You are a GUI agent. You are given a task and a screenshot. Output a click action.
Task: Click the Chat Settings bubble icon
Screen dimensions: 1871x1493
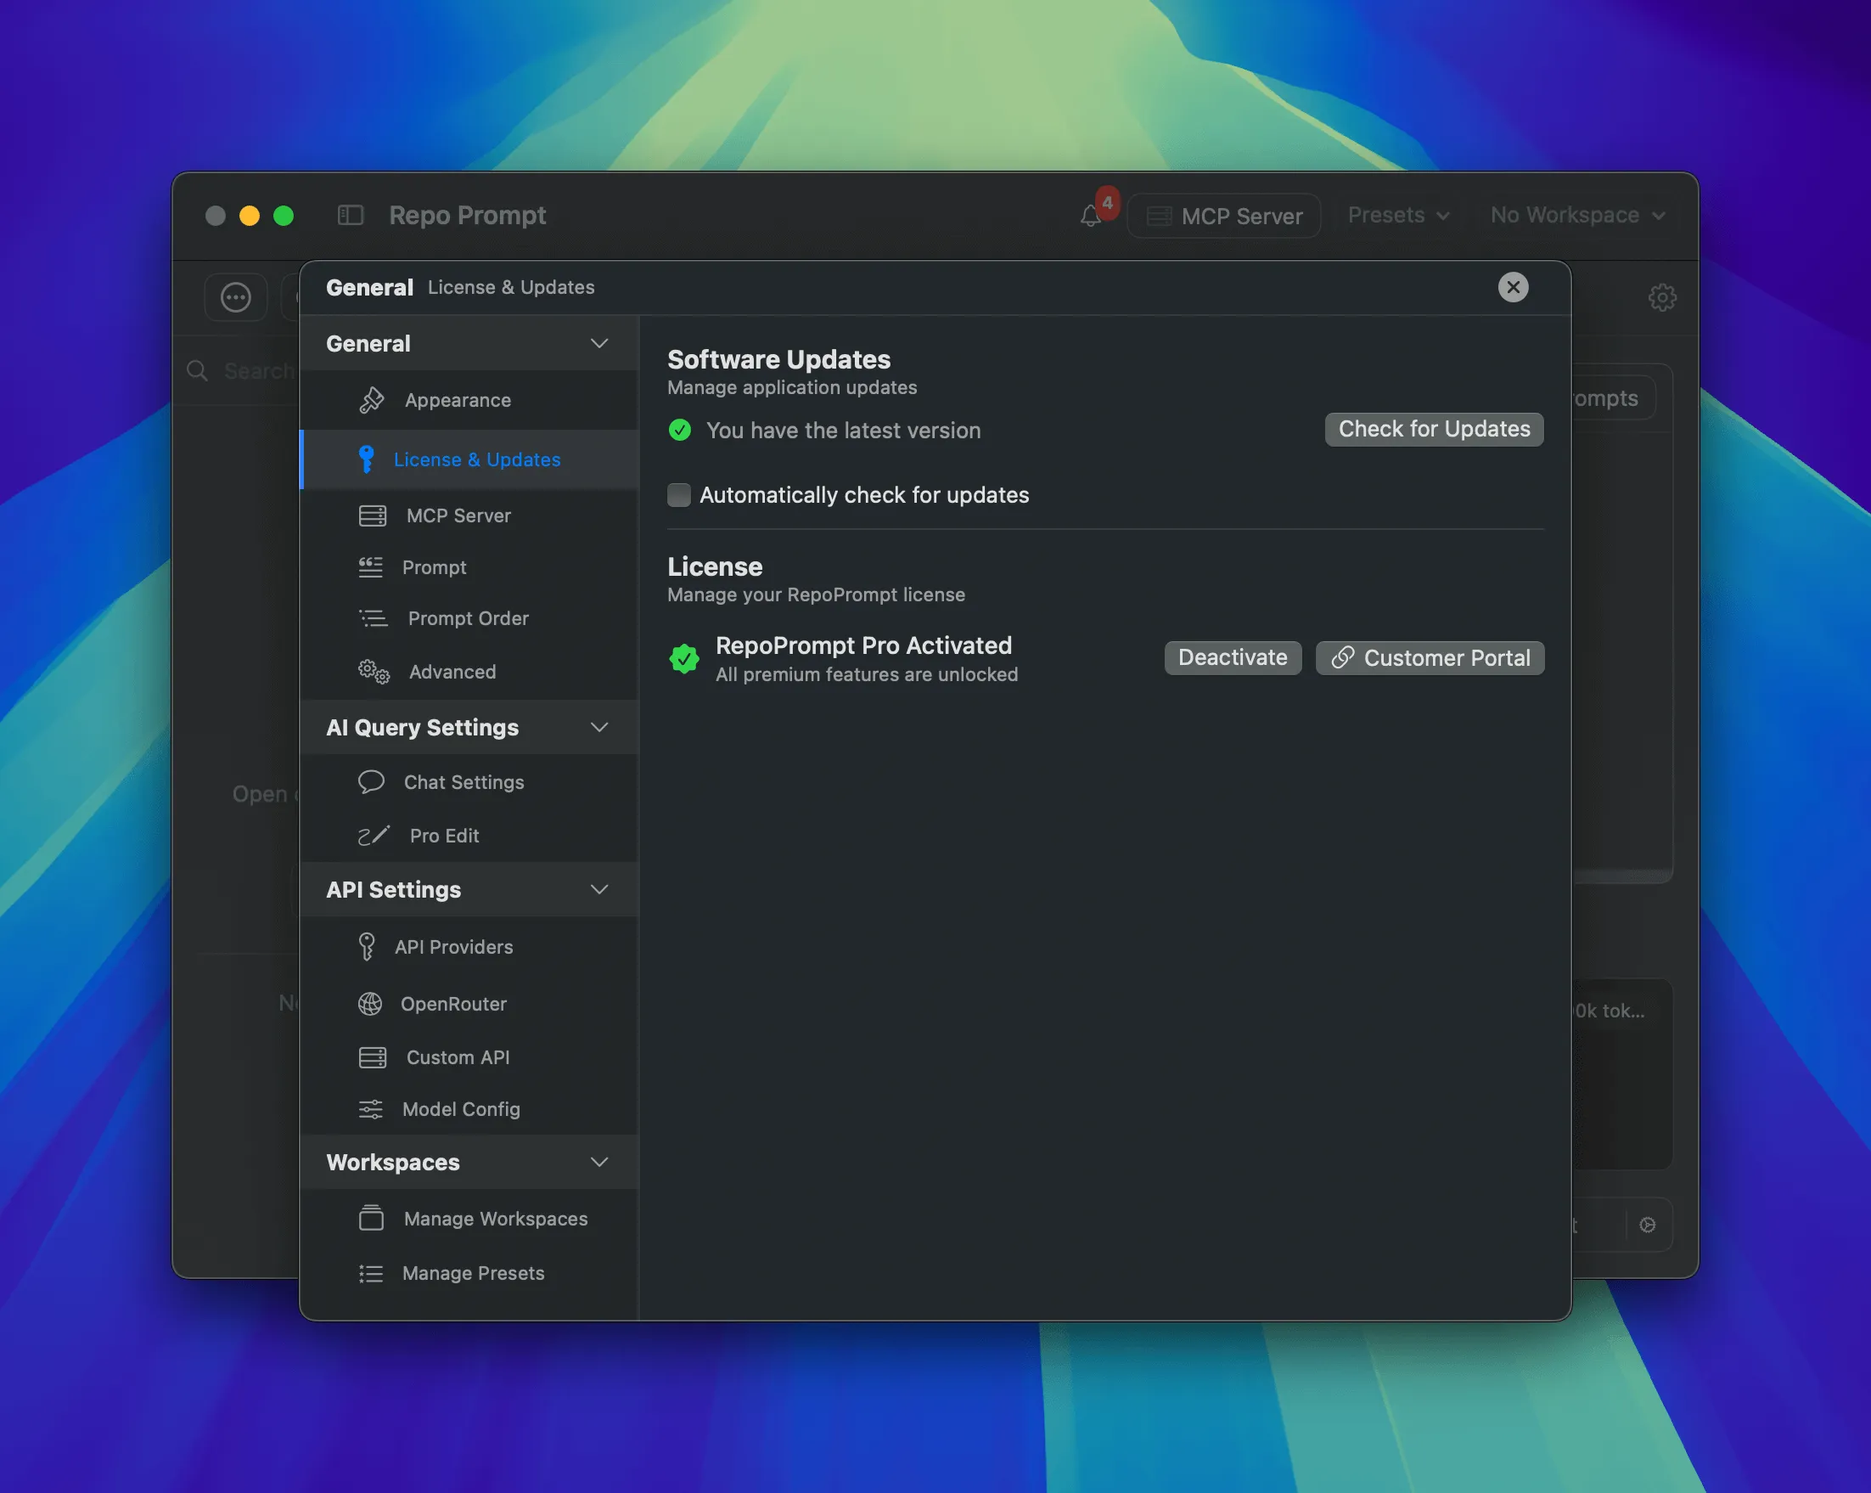pyautogui.click(x=373, y=781)
